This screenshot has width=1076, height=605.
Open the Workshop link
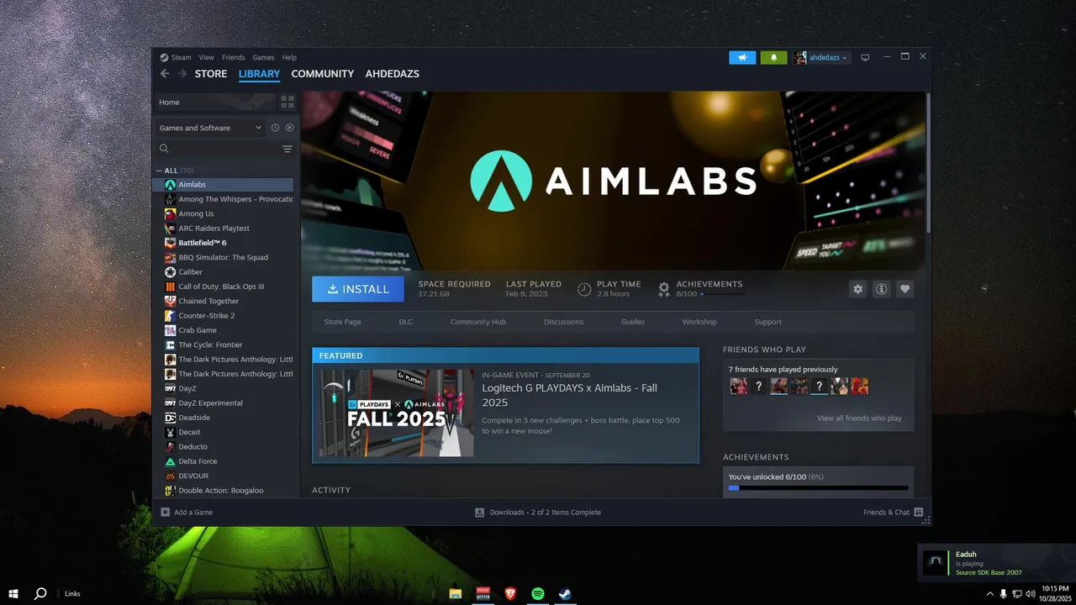click(x=699, y=322)
